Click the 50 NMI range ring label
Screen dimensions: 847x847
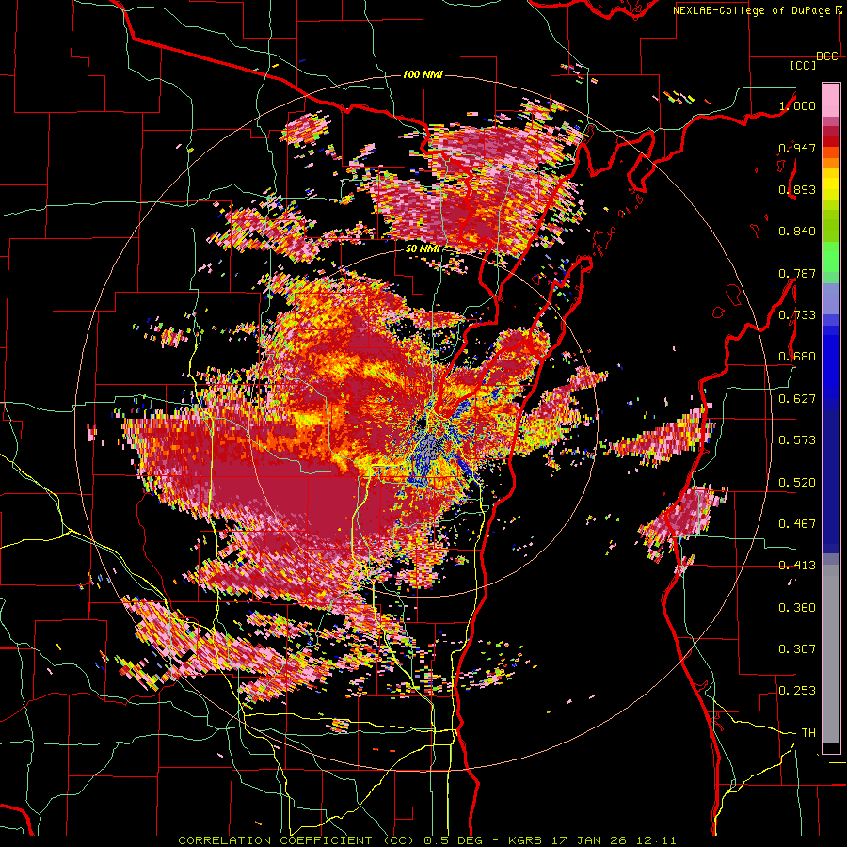click(423, 249)
